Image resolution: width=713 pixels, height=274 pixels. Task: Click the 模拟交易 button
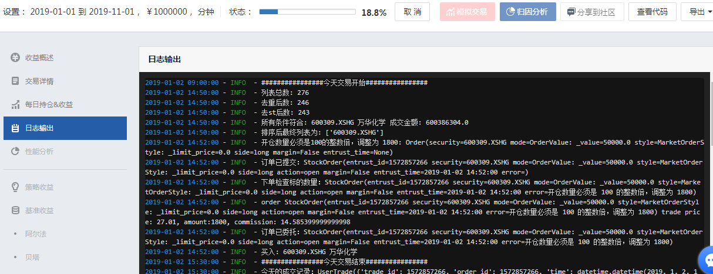(x=467, y=12)
